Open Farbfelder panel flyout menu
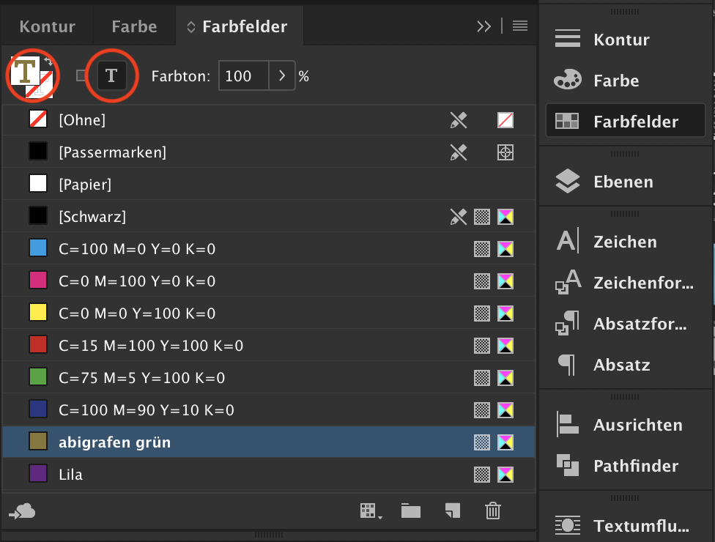Image resolution: width=715 pixels, height=542 pixels. (x=520, y=26)
